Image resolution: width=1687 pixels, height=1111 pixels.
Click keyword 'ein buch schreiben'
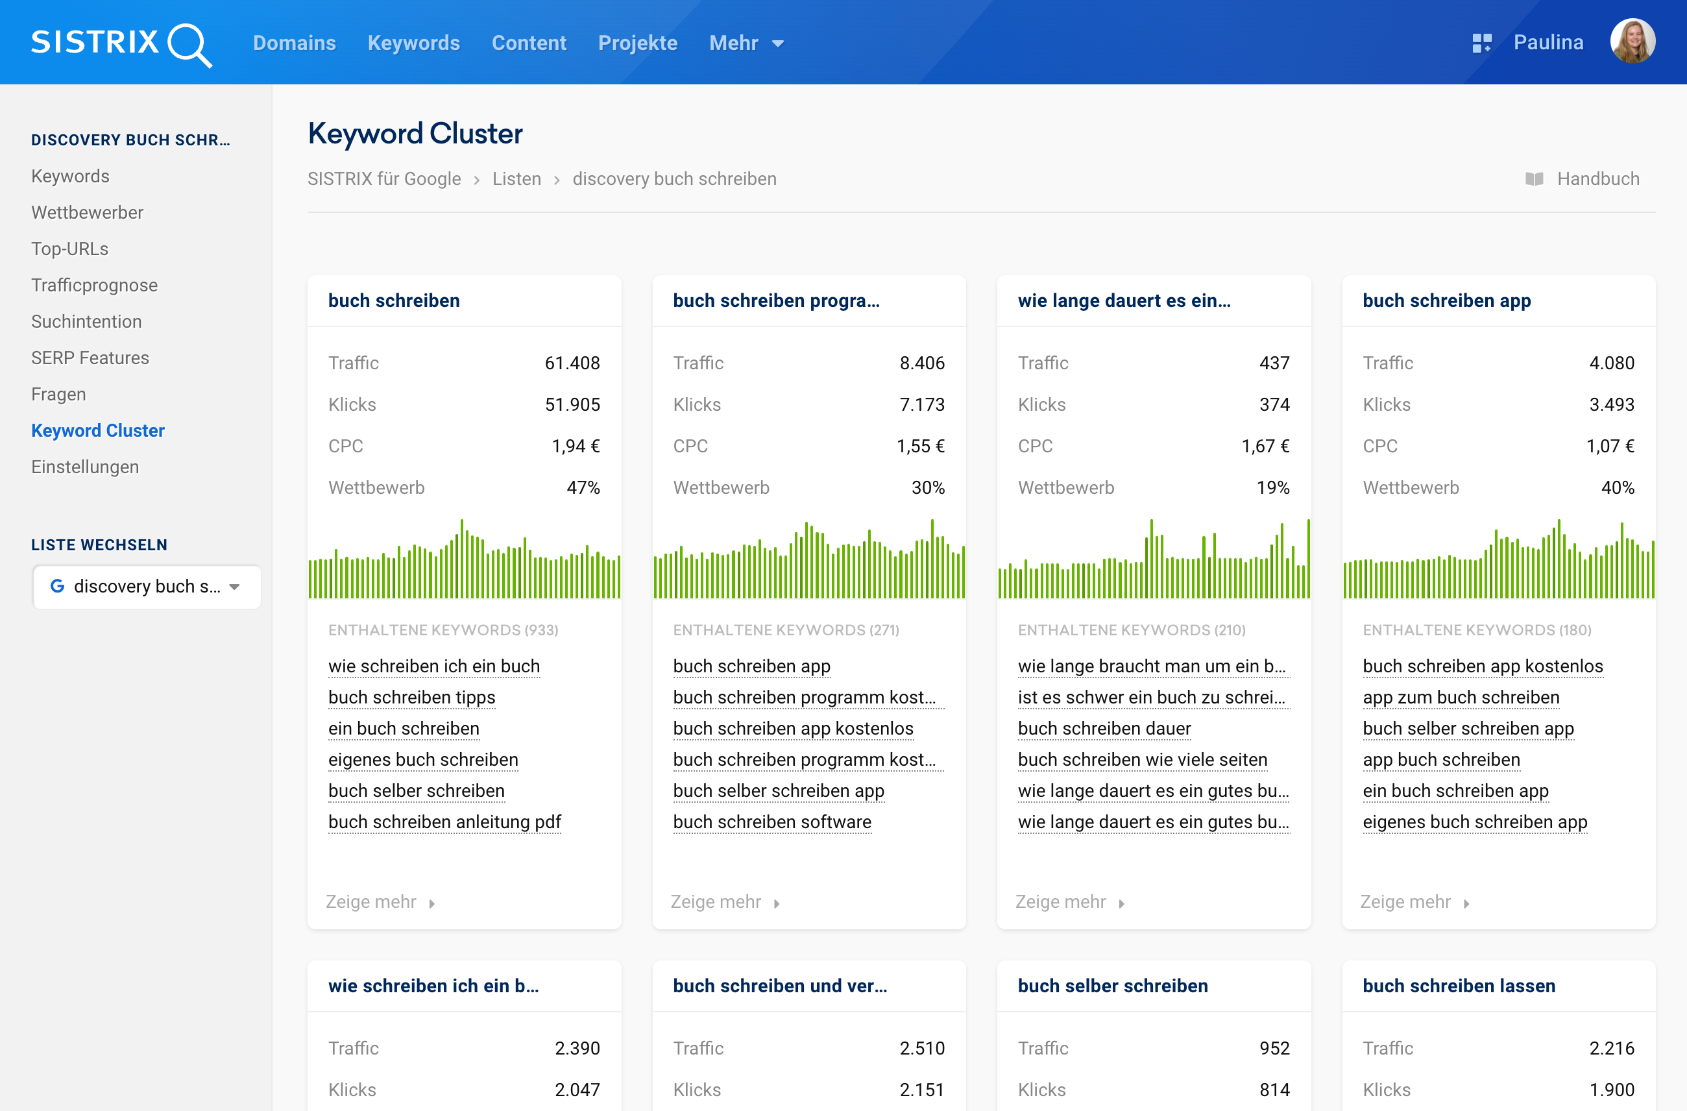click(404, 728)
